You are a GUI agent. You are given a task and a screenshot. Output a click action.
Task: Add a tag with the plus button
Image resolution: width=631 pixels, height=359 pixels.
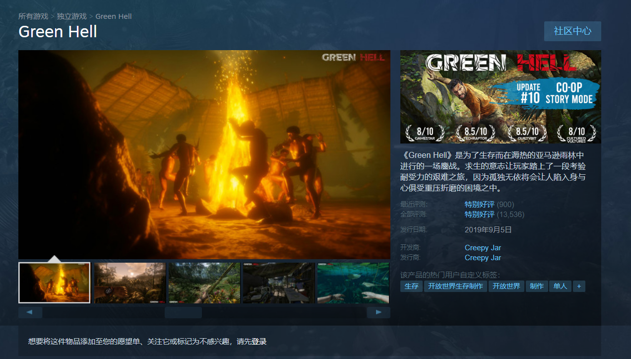[579, 287]
